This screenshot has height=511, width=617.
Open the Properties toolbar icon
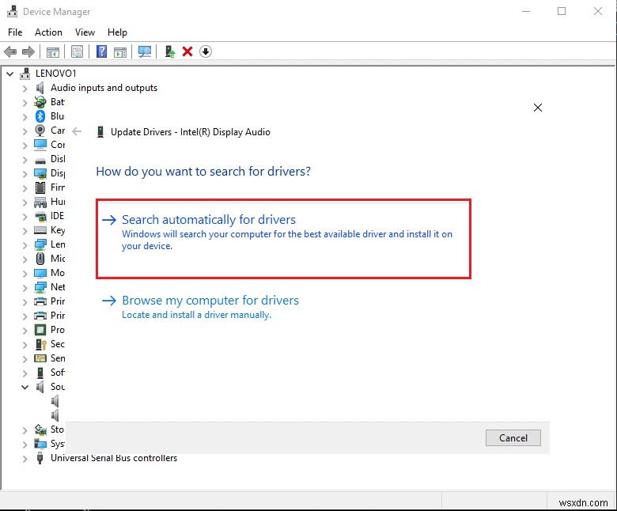click(78, 51)
